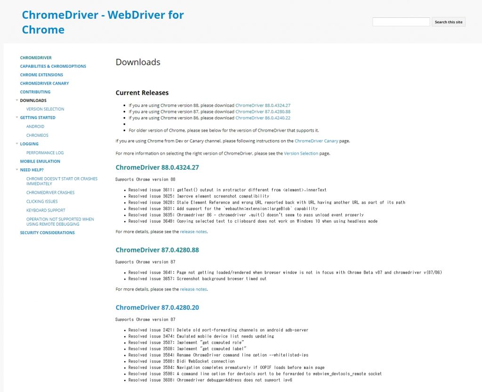Open release notes link under 87.0.4280.88
482x392 pixels.
tap(193, 290)
